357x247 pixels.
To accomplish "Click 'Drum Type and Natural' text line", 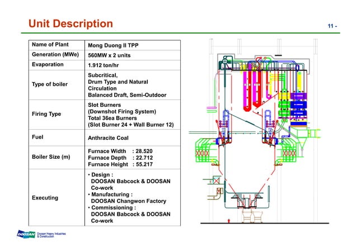I will point(118,82).
